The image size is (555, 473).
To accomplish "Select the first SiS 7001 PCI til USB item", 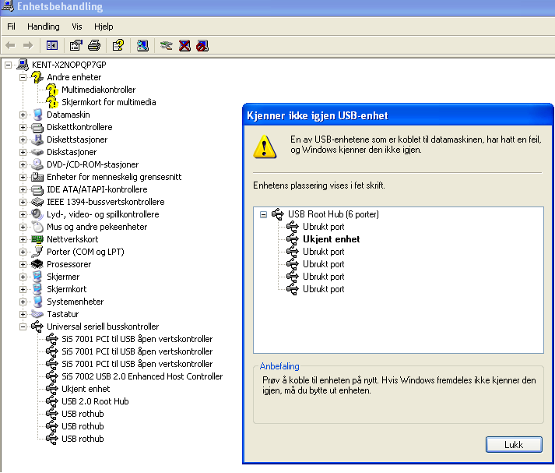I will pyautogui.click(x=137, y=339).
